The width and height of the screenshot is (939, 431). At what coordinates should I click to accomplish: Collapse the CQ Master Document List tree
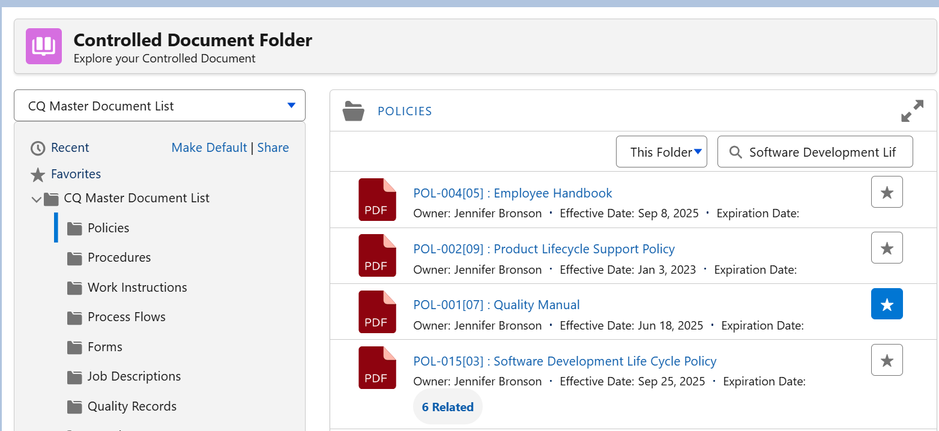(x=36, y=199)
